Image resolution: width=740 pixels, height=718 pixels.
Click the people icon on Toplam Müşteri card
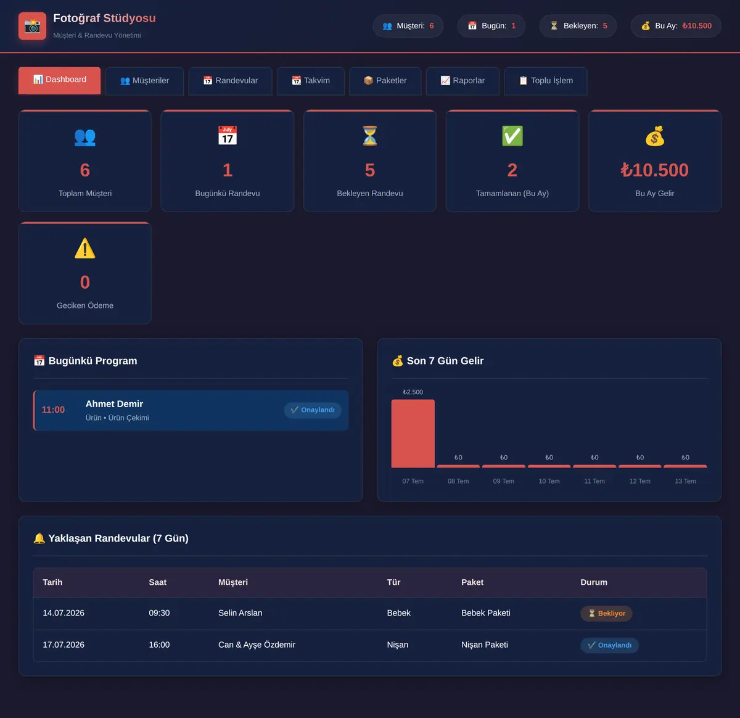[x=85, y=136]
